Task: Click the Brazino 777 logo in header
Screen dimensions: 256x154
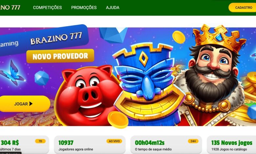Action: click(10, 7)
